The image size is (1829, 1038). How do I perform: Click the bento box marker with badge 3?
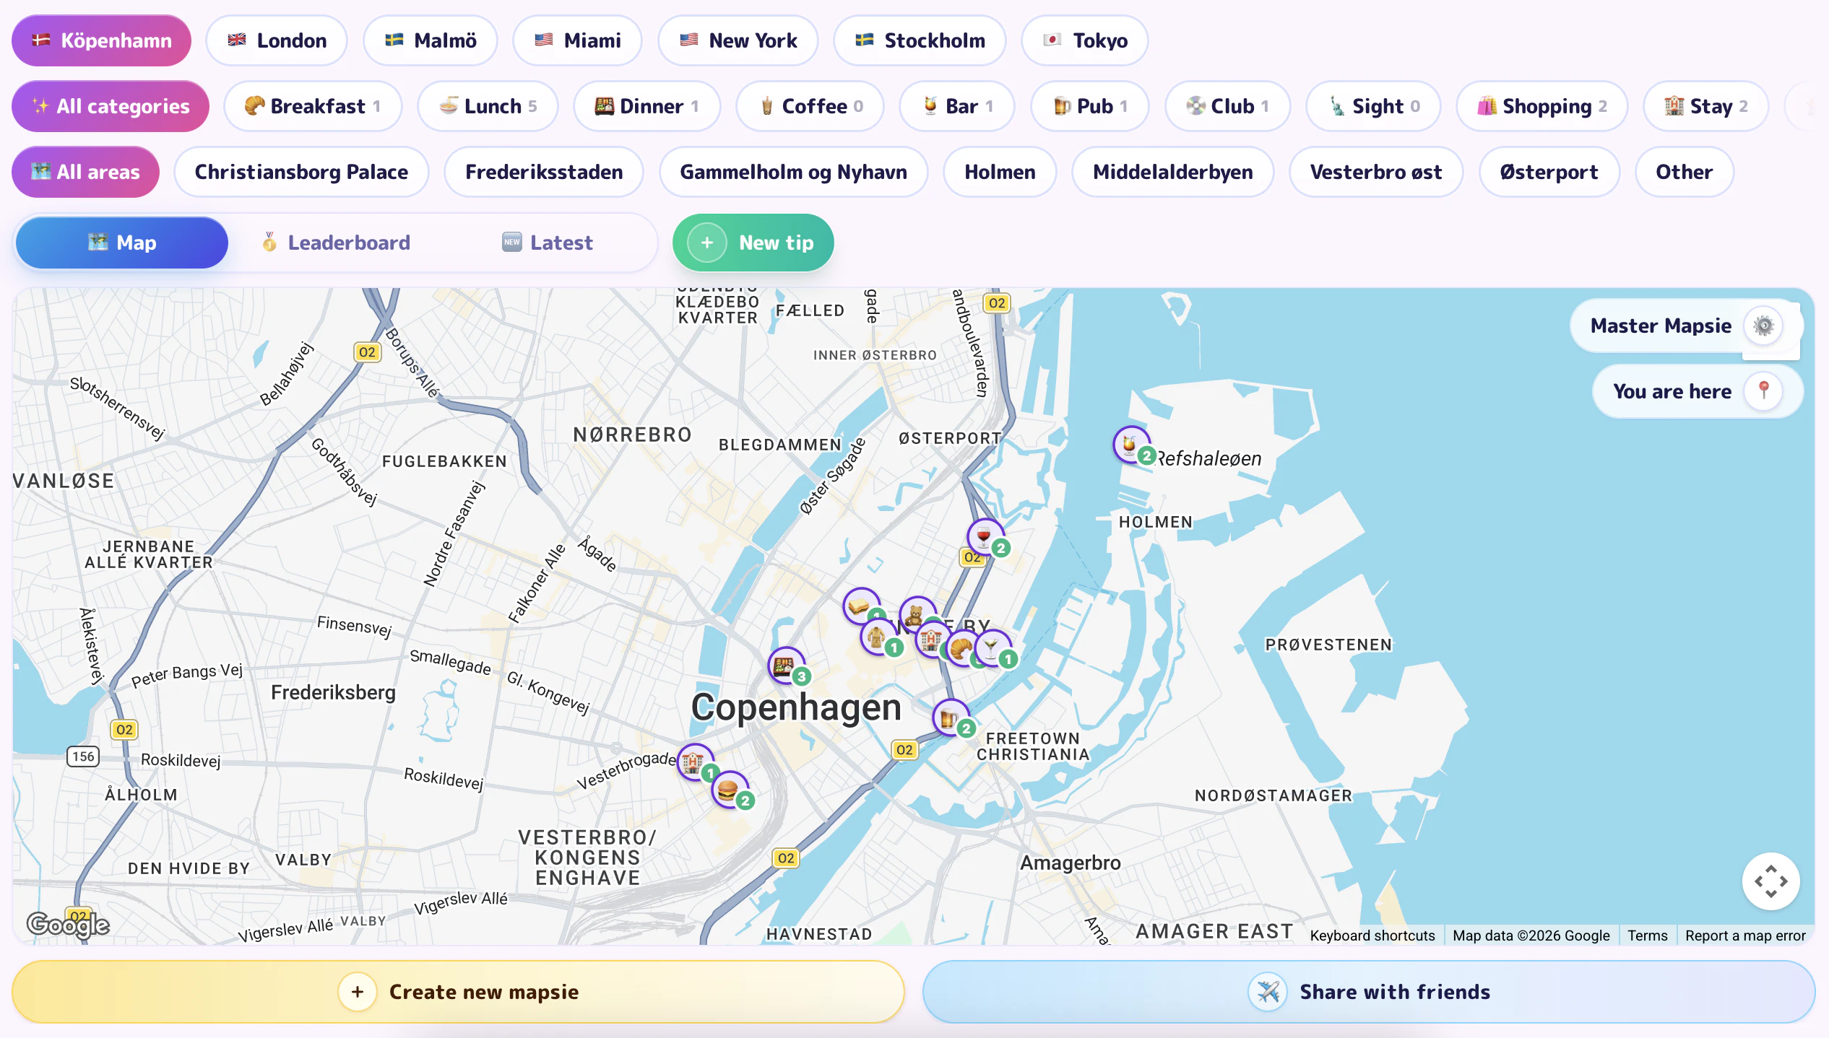pos(786,666)
